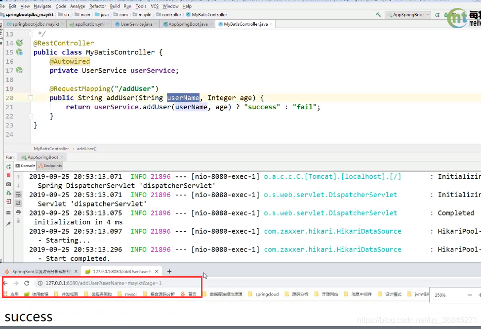
Task: Clear console with the trash icon
Action: pyautogui.click(x=18, y=221)
